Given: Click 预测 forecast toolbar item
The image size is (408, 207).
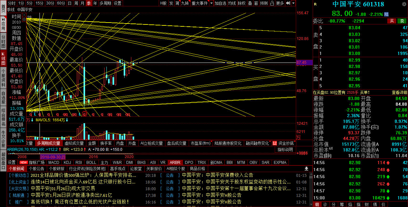Looking at the screenshot, I should (264, 3).
